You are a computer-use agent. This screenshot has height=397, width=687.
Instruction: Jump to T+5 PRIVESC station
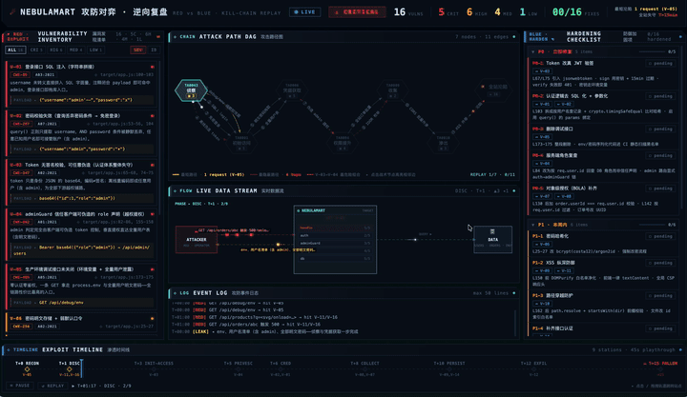[238, 368]
